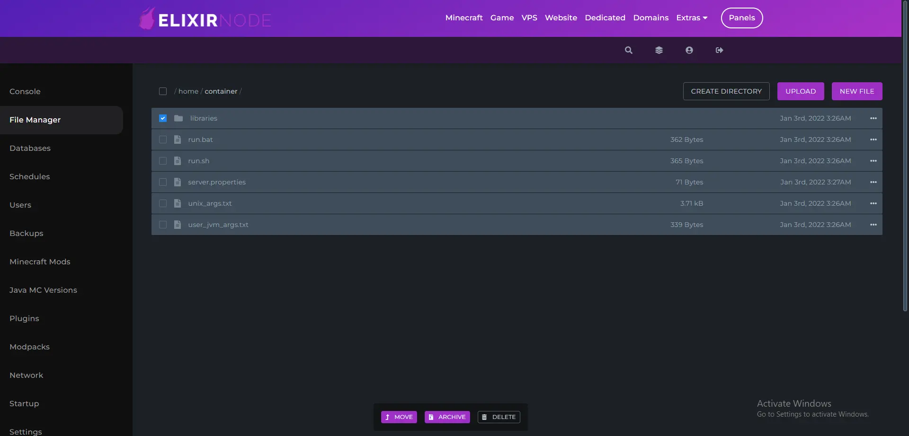Viewport: 909px width, 436px height.
Task: Click the server.properties file icon
Action: pos(178,182)
